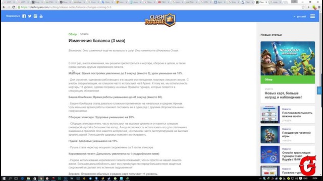Open the hamburger menu in site header

click(312, 16)
